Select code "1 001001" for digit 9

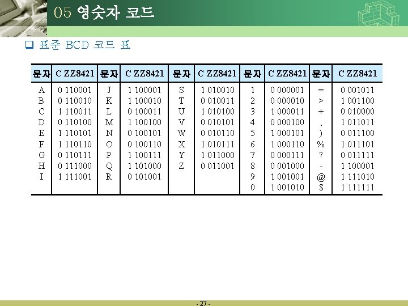287,177
